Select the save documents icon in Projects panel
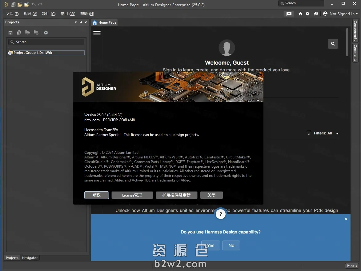 10,32
